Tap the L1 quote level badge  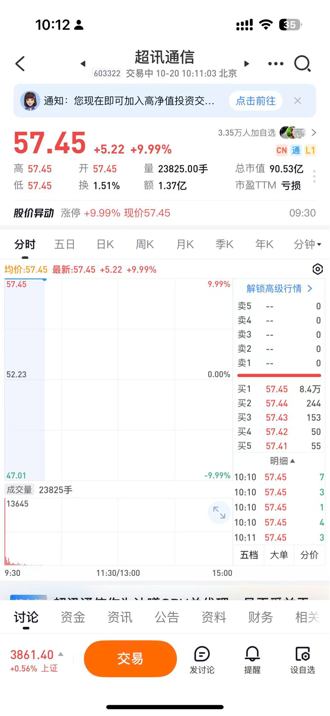tap(310, 150)
